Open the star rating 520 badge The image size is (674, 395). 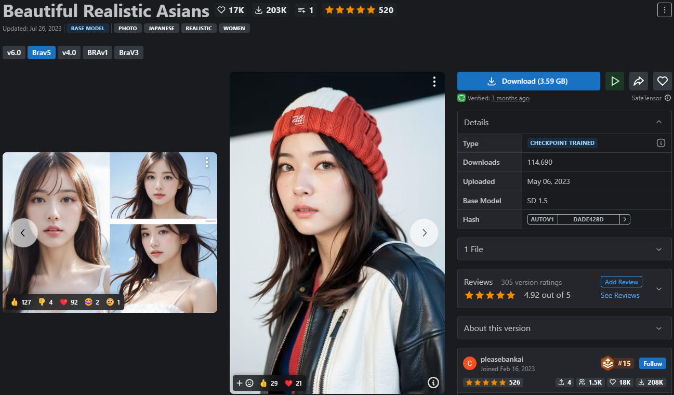358,10
